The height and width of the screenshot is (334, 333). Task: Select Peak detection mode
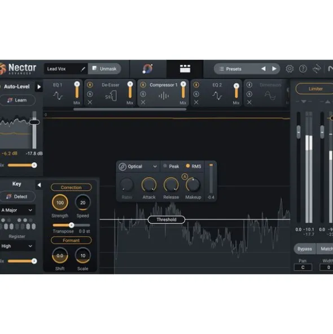coord(171,166)
